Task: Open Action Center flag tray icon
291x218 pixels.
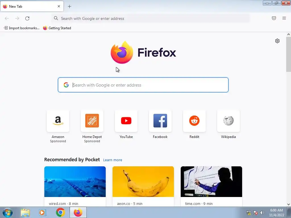Action: click(x=255, y=213)
